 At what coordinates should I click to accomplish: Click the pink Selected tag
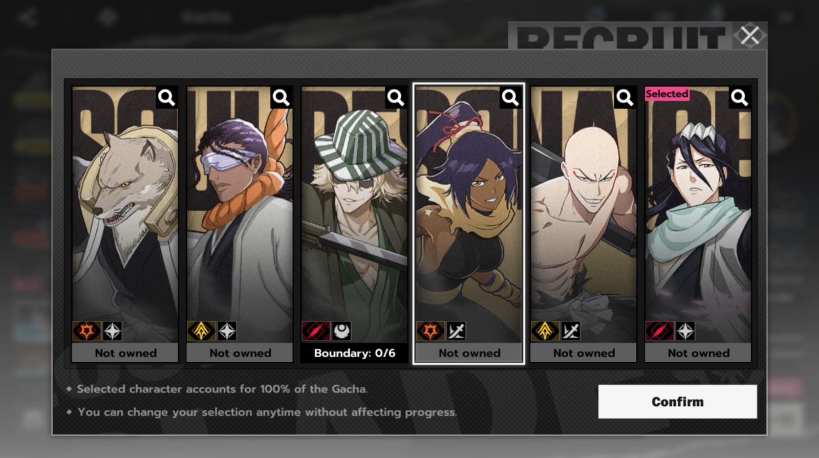point(667,94)
